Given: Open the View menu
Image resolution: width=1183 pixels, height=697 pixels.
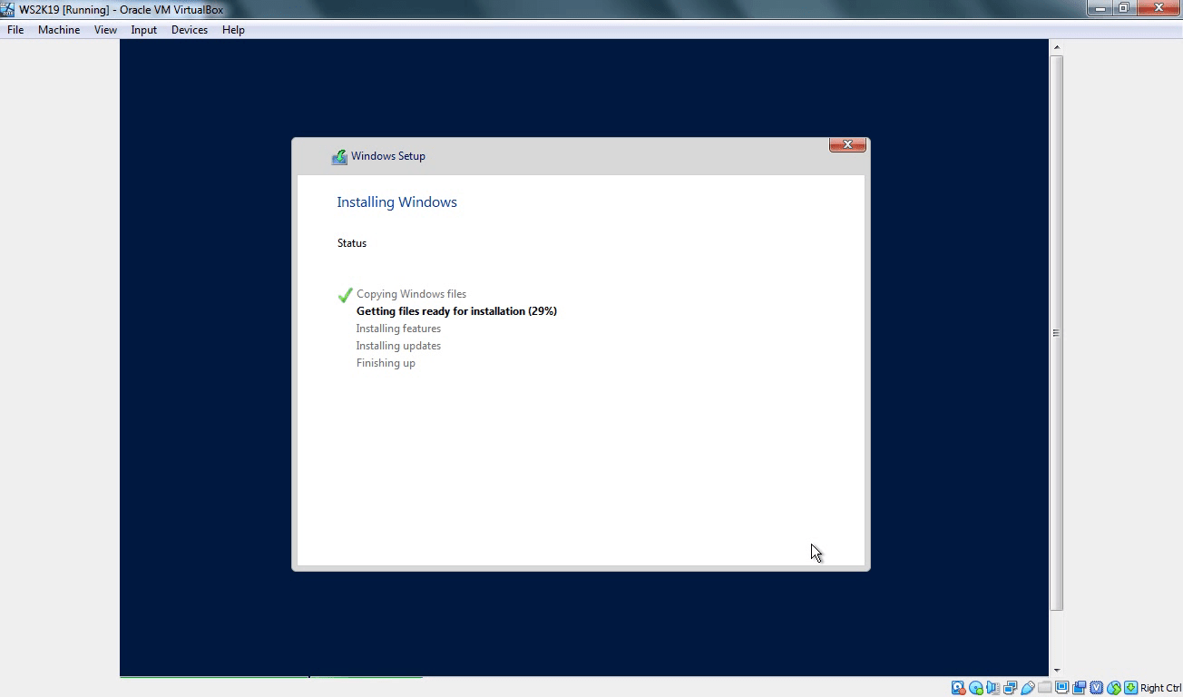Looking at the screenshot, I should click(x=105, y=30).
